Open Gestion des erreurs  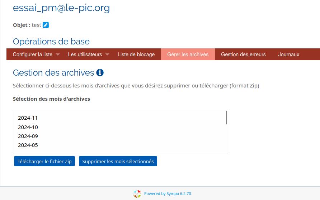[243, 54]
